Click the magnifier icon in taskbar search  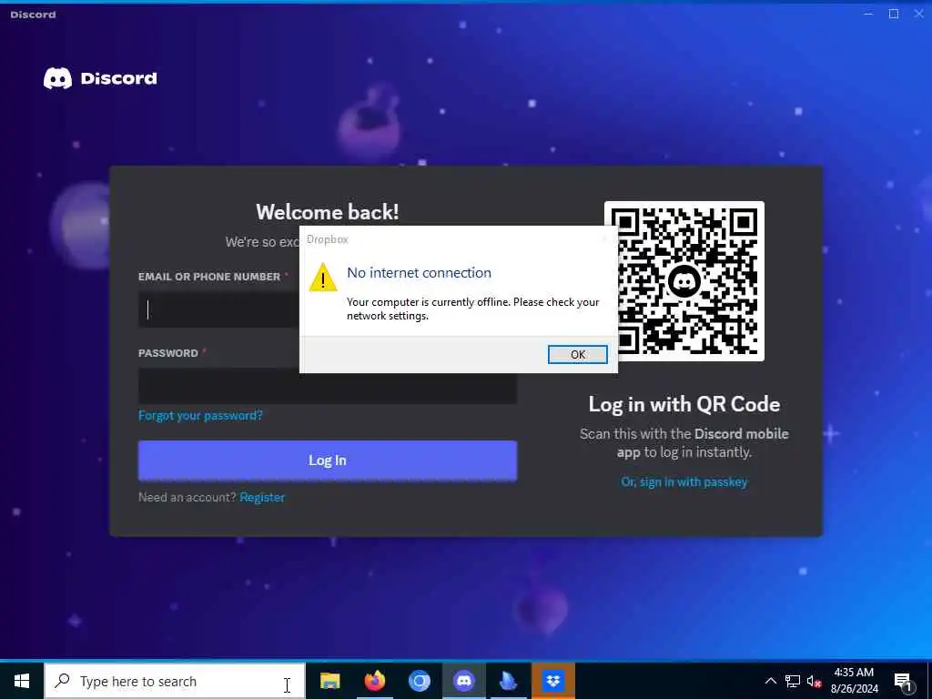point(62,681)
